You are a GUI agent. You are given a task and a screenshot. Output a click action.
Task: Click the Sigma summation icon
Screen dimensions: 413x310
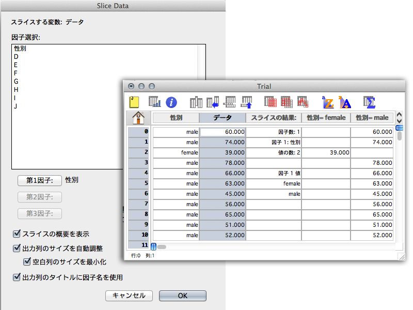369,102
